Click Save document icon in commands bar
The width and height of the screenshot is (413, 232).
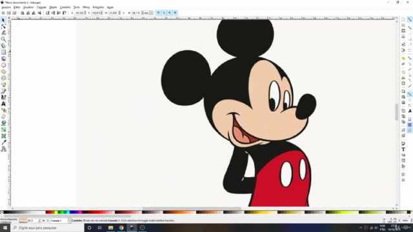403,31
